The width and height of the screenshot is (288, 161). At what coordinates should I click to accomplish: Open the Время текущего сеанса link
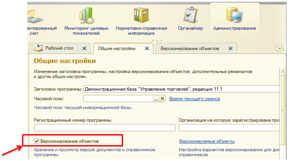(x=194, y=99)
